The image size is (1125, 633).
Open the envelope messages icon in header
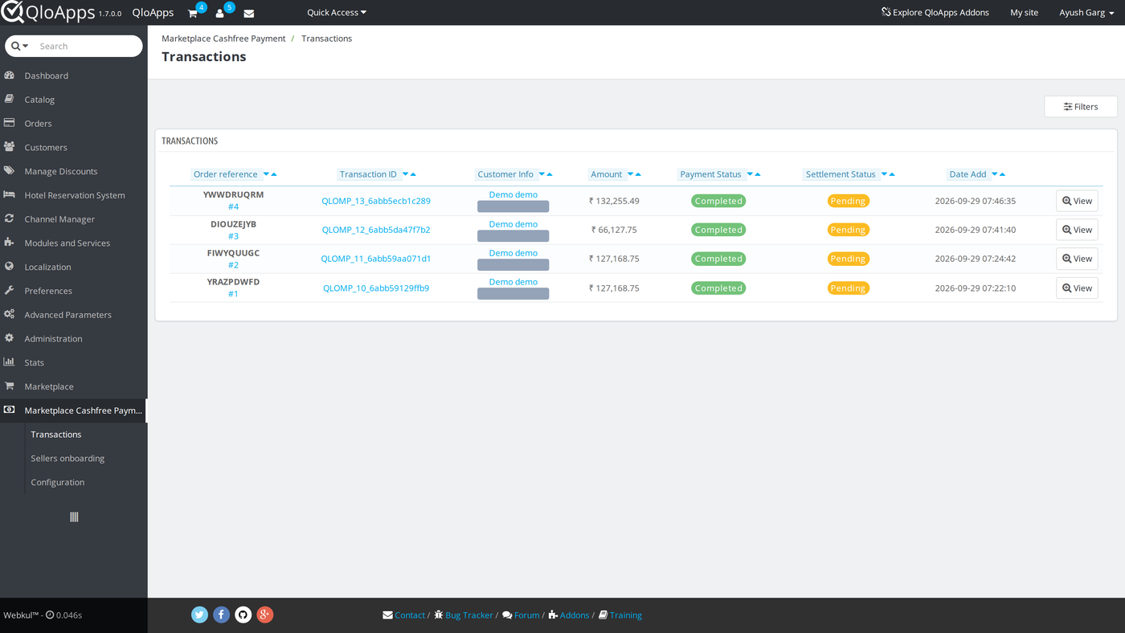(x=249, y=14)
